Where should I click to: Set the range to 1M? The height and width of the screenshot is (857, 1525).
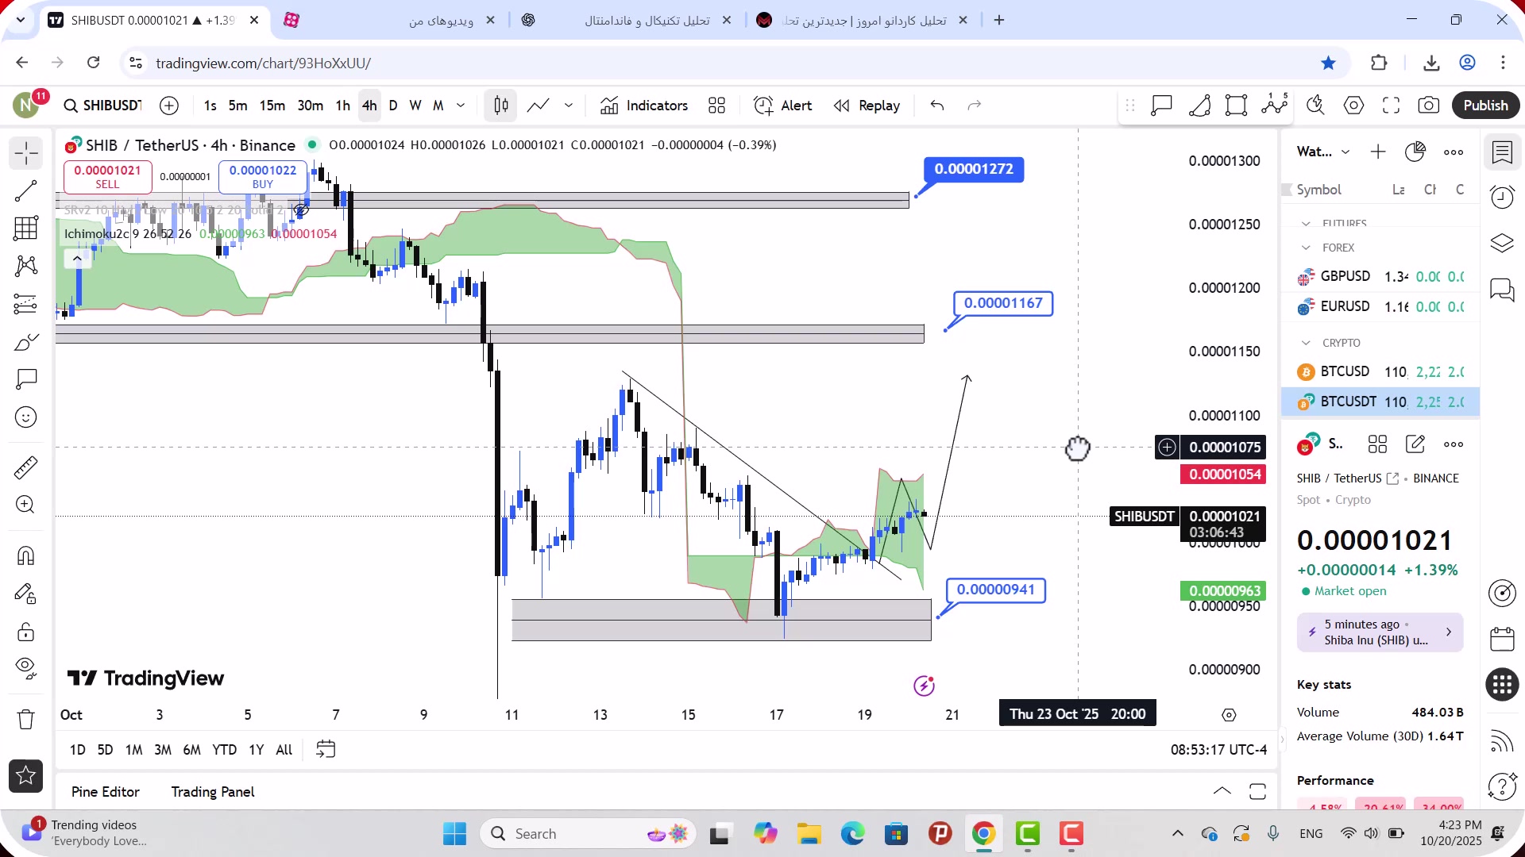[x=133, y=750]
